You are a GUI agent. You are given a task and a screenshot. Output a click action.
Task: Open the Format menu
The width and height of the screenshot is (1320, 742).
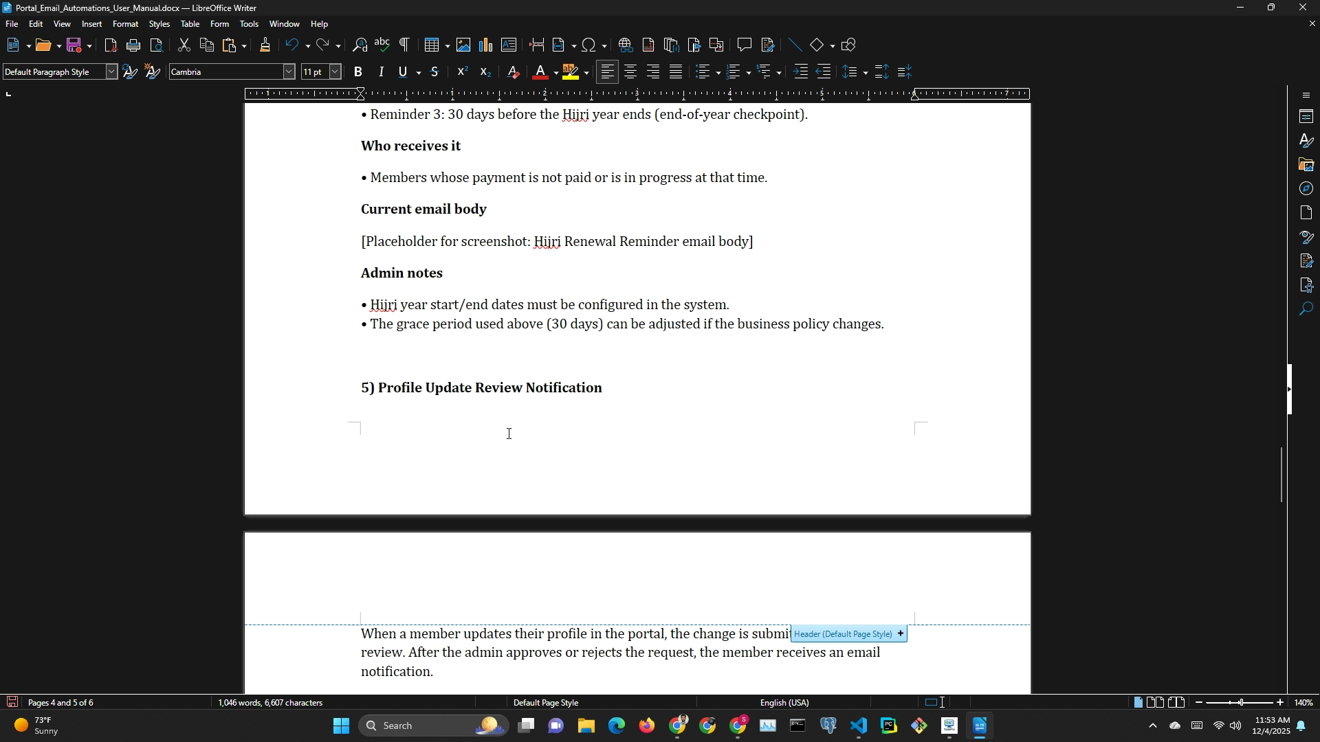coord(125,24)
